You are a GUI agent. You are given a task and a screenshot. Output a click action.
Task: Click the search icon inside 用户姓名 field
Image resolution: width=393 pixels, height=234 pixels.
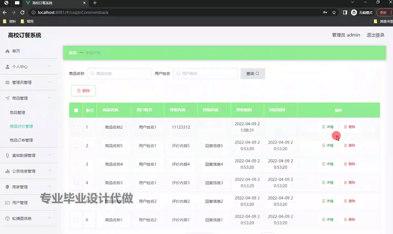click(178, 74)
